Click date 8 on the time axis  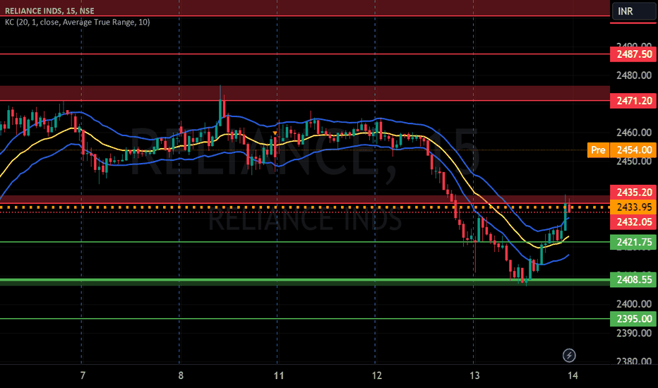[x=181, y=375]
